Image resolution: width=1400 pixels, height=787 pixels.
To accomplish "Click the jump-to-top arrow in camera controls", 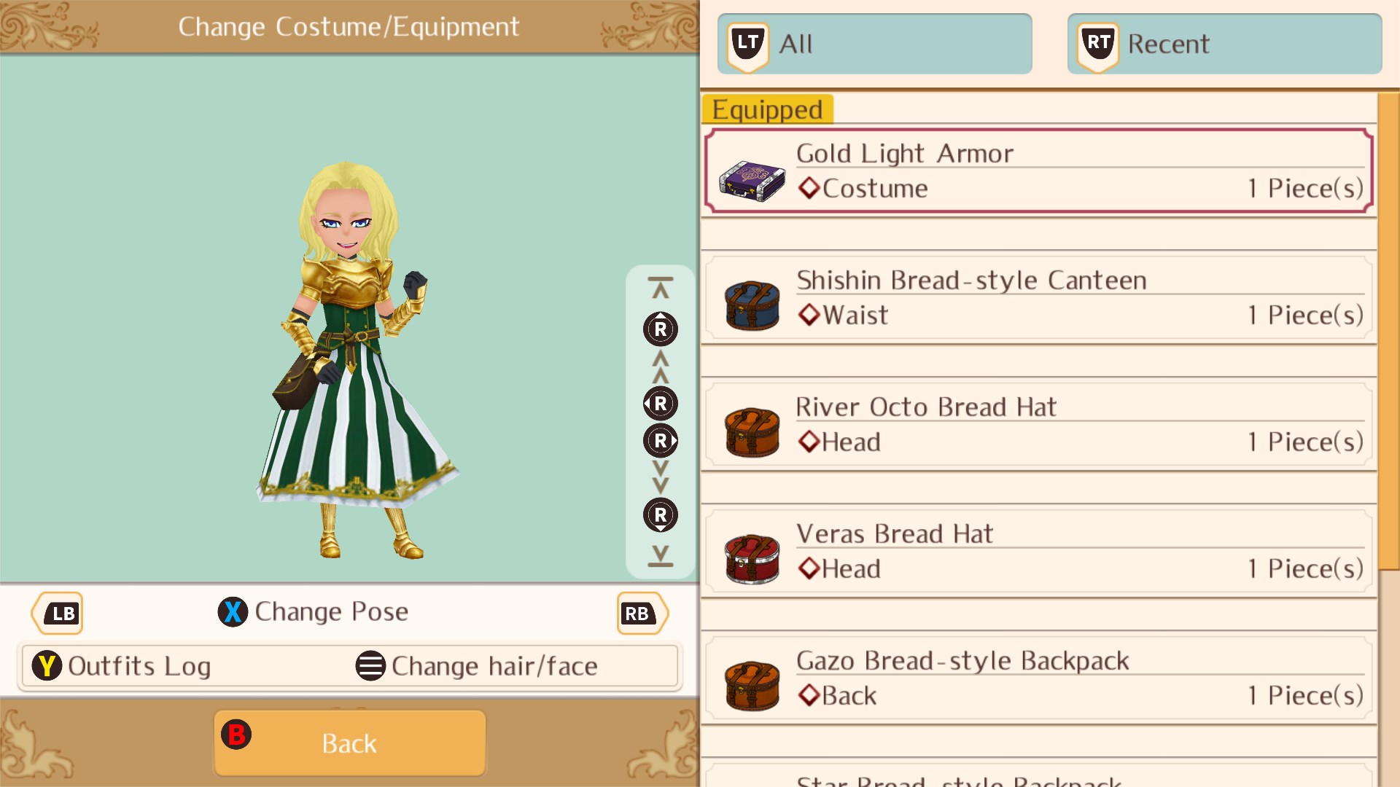I will [x=661, y=288].
